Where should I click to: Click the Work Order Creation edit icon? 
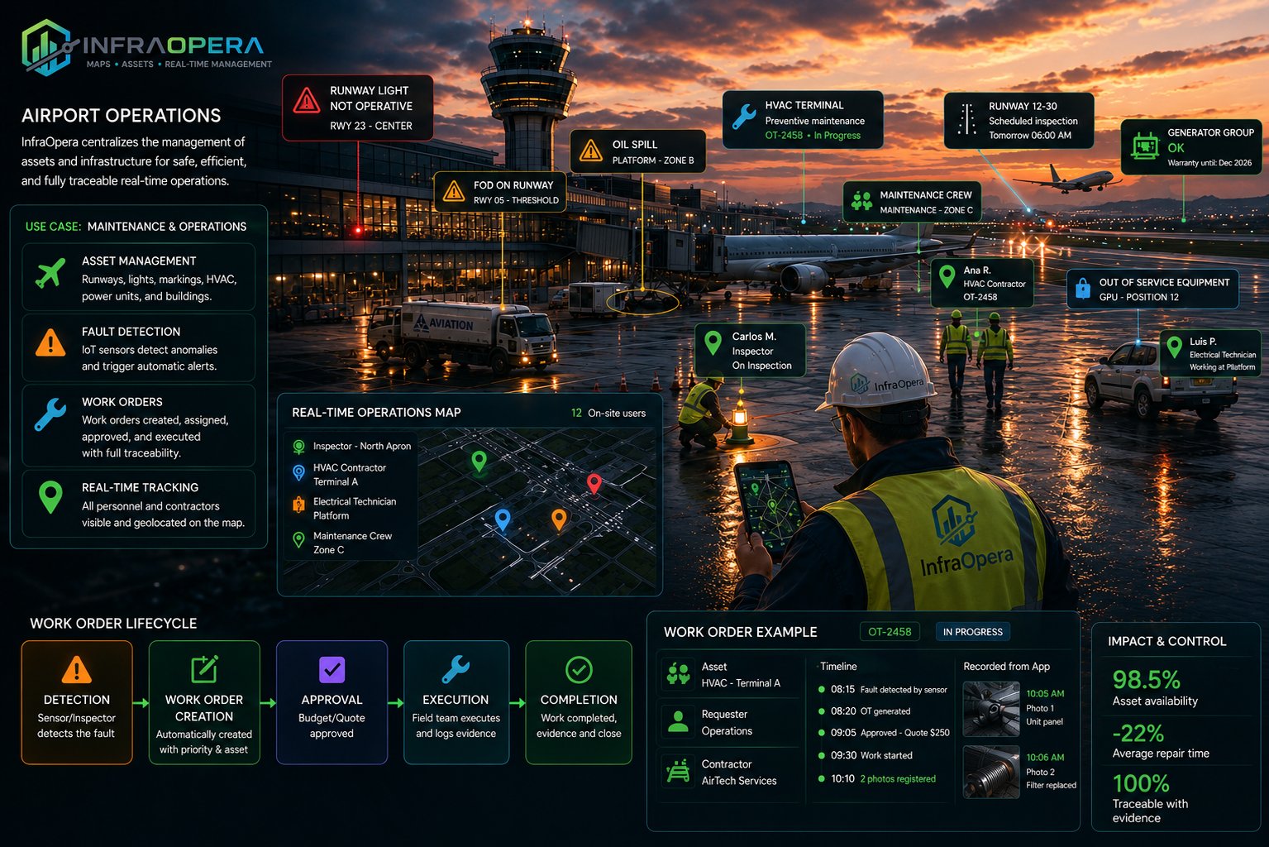click(x=204, y=669)
